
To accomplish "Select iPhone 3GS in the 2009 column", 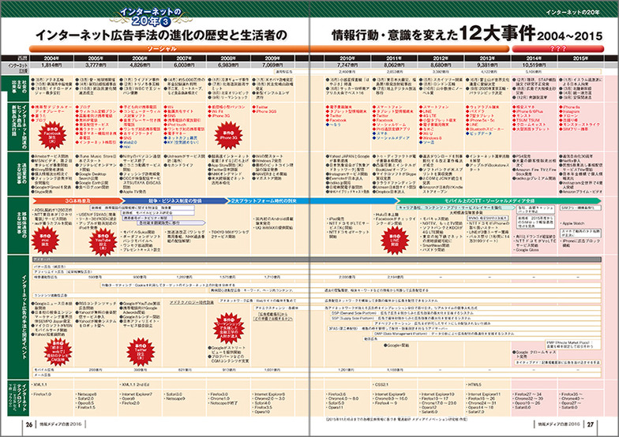I will point(264,111).
